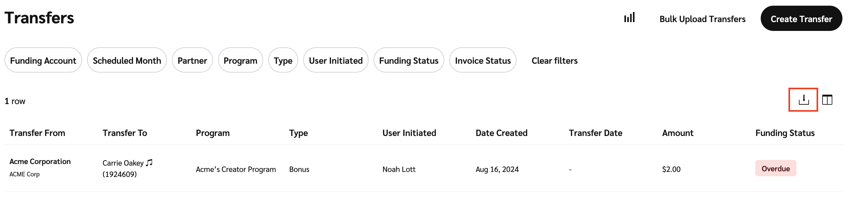Open the Type filter pill
The image size is (850, 200).
point(283,60)
